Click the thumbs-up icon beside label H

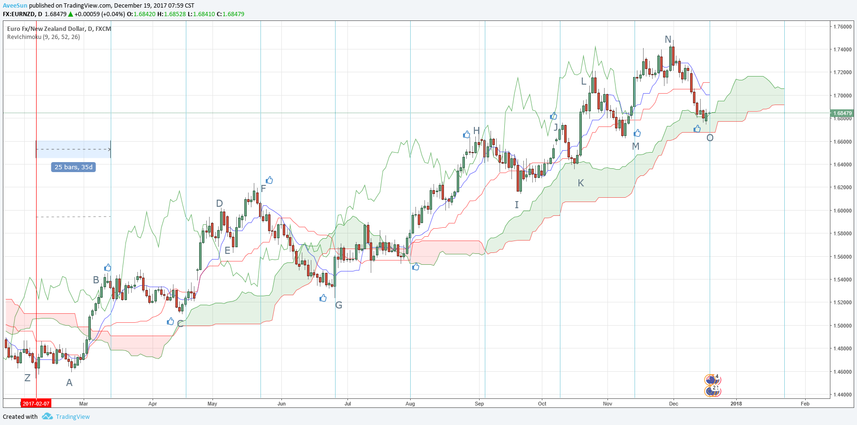coord(467,135)
